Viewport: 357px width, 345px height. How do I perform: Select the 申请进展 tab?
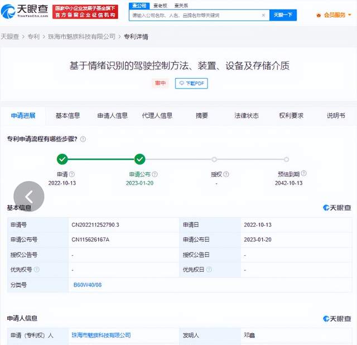23,116
